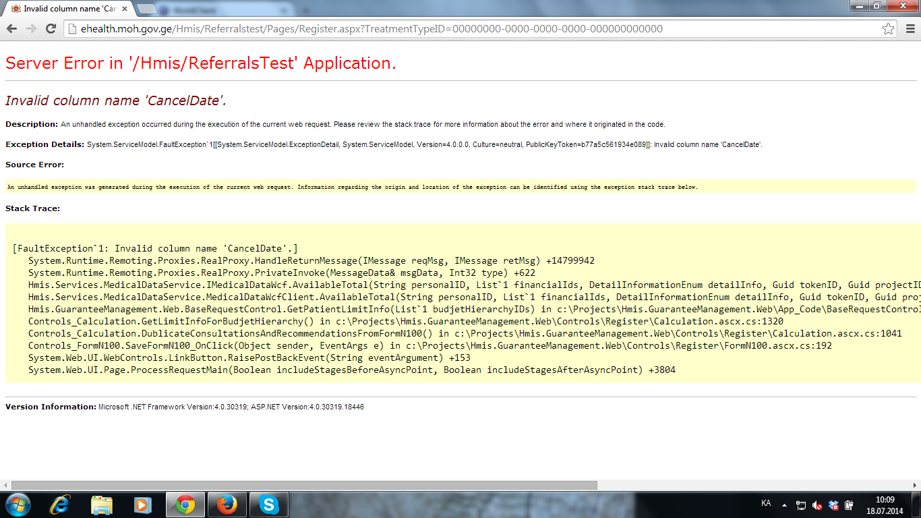Switch to the second blurred browser tab
The image size is (921, 518).
click(196, 9)
